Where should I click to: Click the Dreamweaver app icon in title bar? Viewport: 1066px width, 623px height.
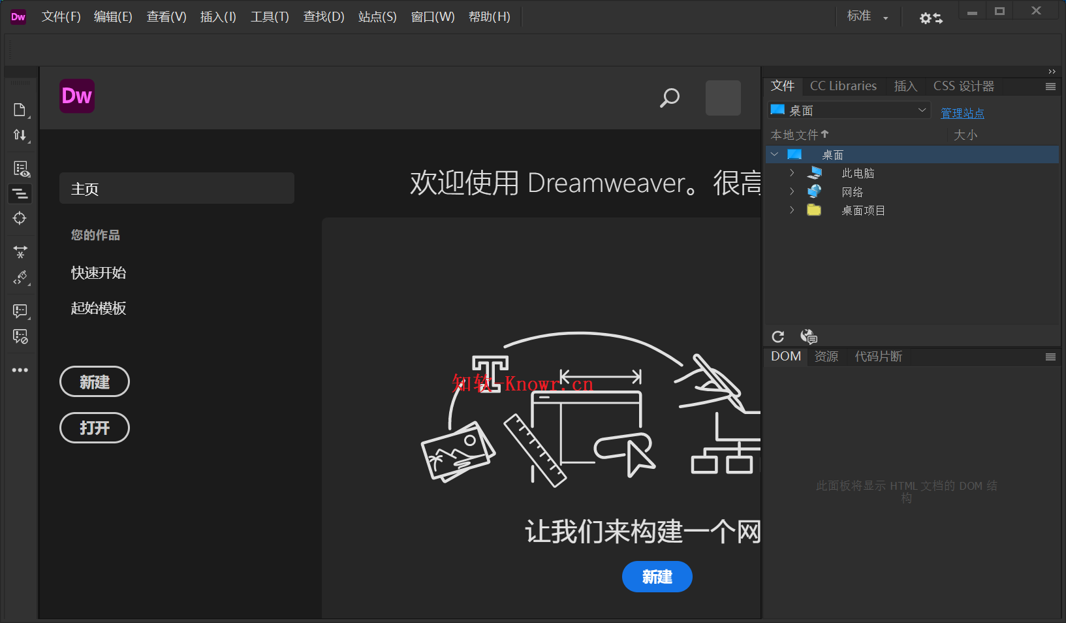[18, 17]
